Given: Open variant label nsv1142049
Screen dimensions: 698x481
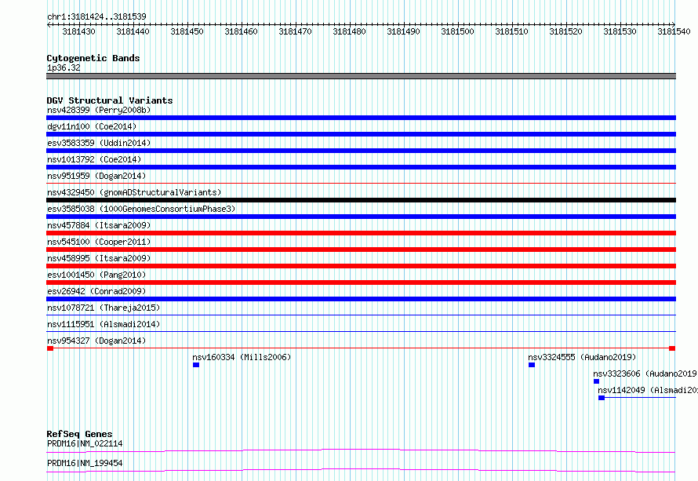Looking at the screenshot, I should (648, 390).
